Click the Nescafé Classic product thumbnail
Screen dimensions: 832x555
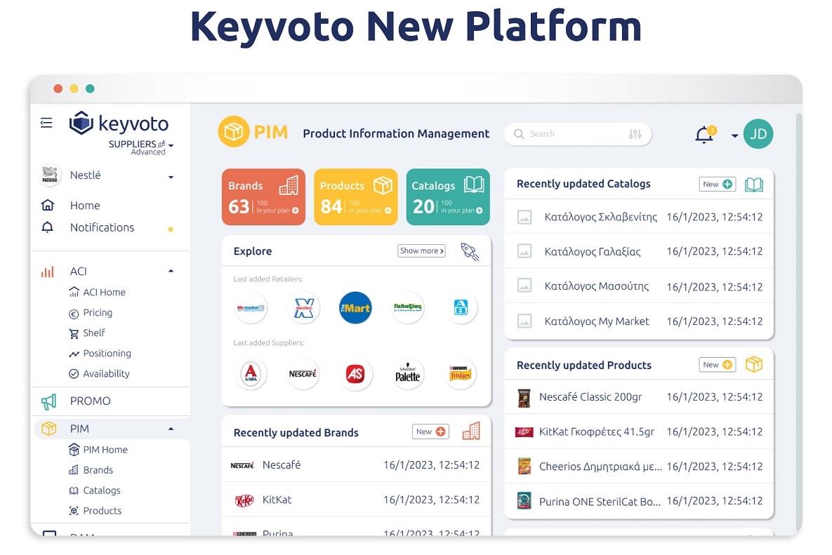pyautogui.click(x=524, y=397)
